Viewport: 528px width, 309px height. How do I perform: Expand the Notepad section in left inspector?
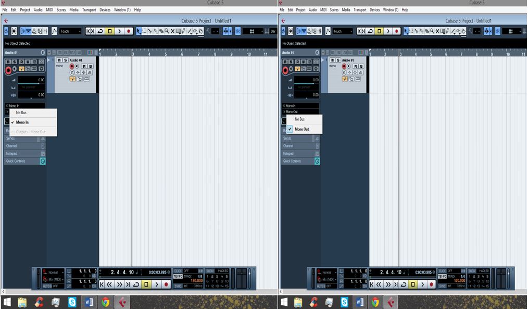25,153
